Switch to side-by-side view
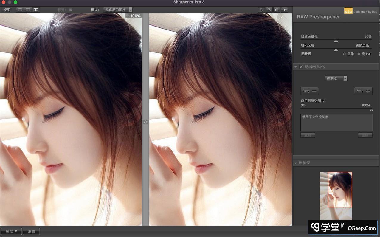 [x=36, y=10]
